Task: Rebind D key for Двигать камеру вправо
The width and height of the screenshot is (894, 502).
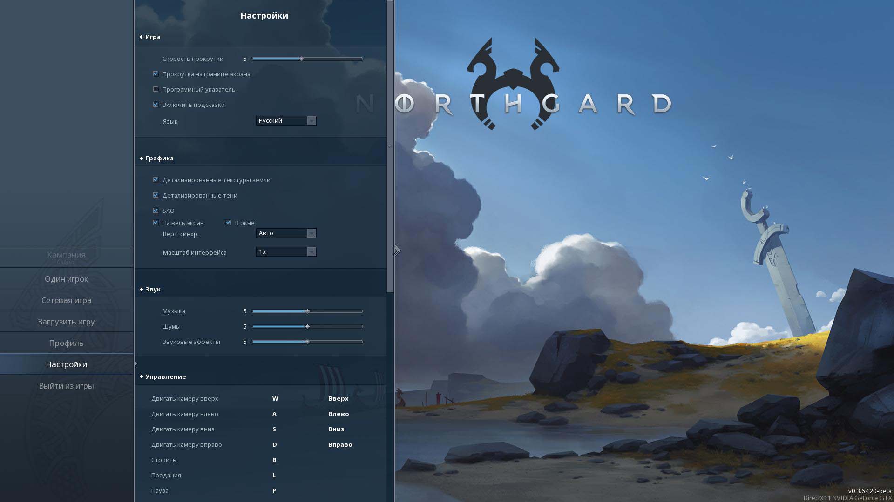Action: point(275,445)
